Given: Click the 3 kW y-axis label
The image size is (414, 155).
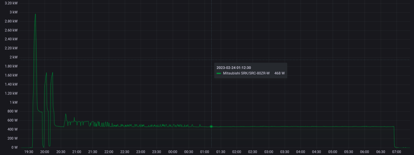Looking at the screenshot, I should (x=14, y=12).
